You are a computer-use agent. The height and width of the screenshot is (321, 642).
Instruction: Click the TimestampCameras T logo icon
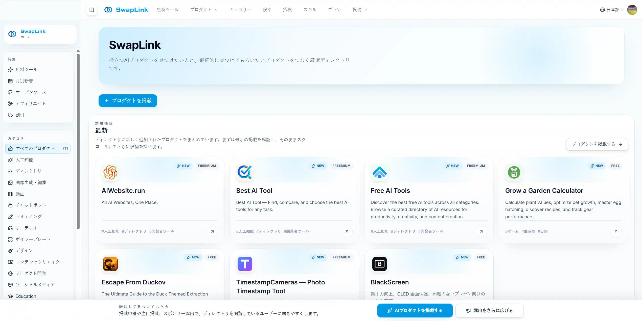pos(245,264)
